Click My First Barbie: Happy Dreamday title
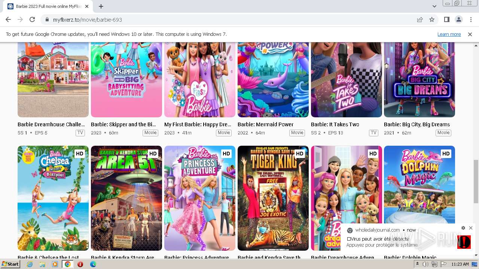The image size is (479, 269). pyautogui.click(x=198, y=124)
